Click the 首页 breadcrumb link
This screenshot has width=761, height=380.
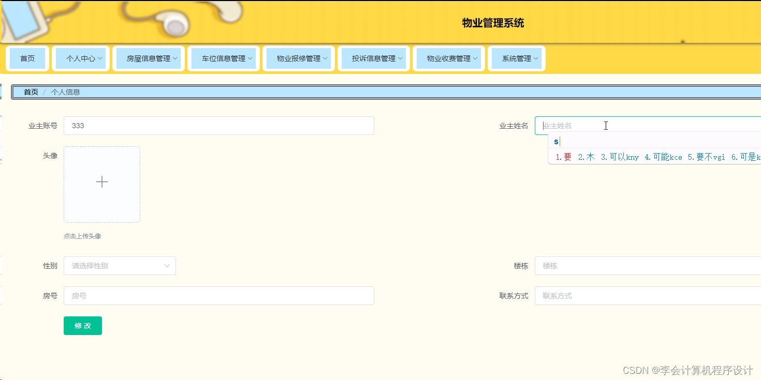point(30,92)
